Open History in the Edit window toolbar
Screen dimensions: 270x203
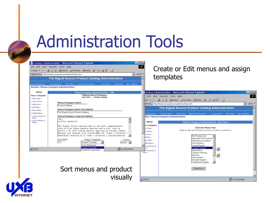pyautogui.click(x=94, y=71)
